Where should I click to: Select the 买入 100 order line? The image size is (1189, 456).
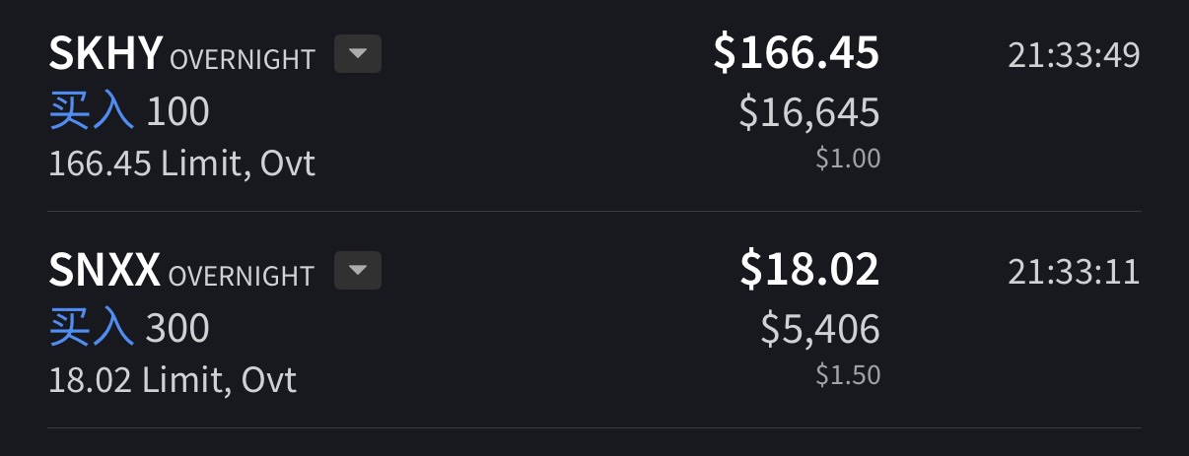[129, 113]
